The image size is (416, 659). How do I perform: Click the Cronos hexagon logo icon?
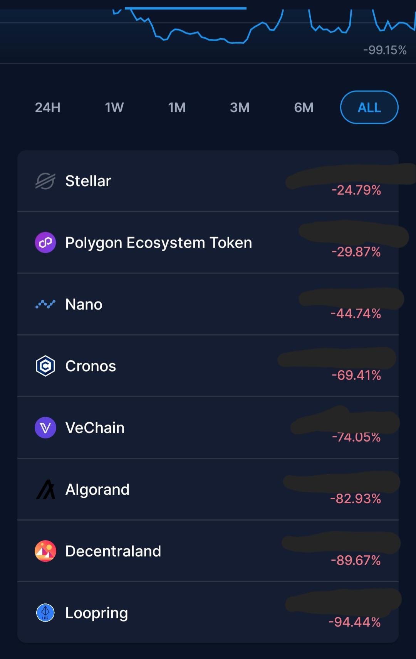pos(45,366)
